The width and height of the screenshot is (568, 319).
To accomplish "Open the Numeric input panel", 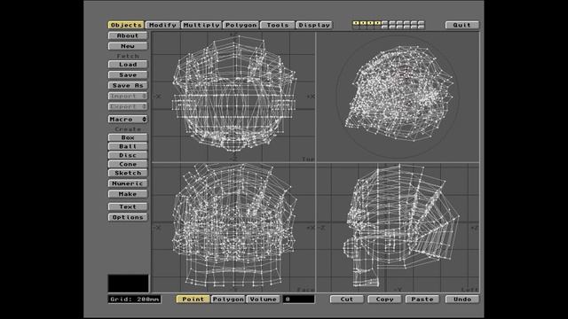I will coord(128,183).
